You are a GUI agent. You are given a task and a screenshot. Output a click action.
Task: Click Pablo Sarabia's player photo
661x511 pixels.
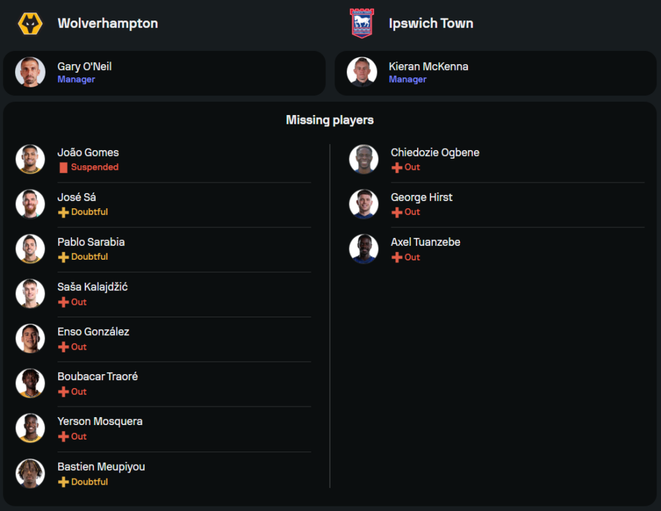click(x=30, y=249)
